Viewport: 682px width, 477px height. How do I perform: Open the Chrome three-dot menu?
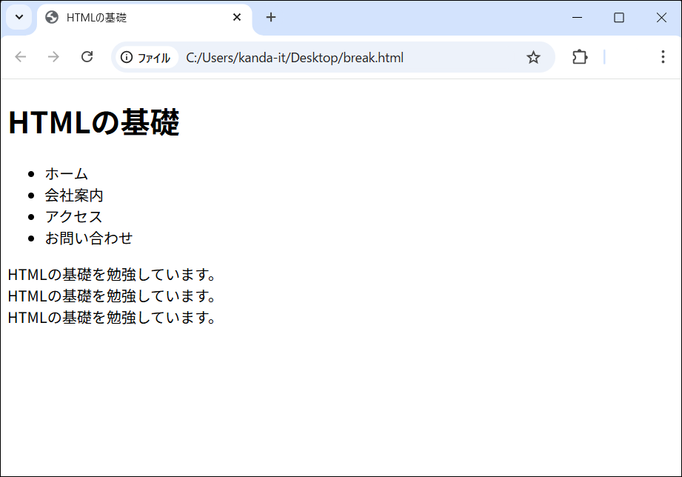pyautogui.click(x=663, y=57)
